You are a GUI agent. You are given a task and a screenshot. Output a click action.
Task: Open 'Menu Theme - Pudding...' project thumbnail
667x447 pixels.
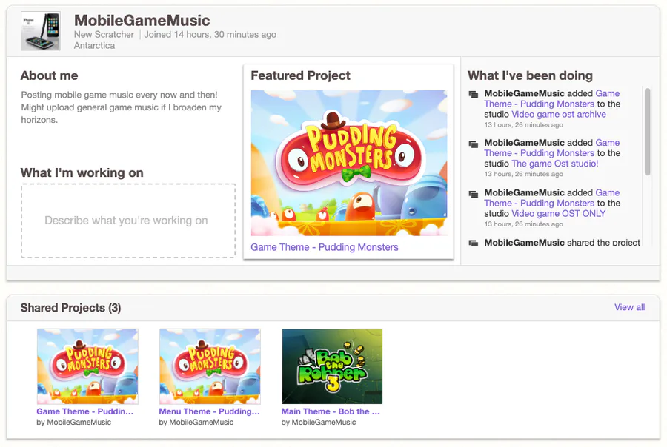coord(210,366)
